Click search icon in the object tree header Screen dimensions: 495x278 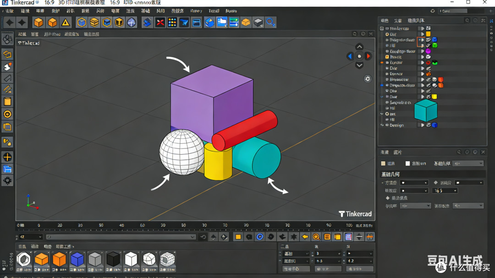pos(467,21)
